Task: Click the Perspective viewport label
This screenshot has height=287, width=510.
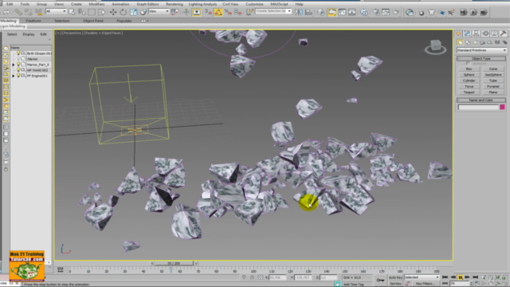Action: (x=73, y=33)
